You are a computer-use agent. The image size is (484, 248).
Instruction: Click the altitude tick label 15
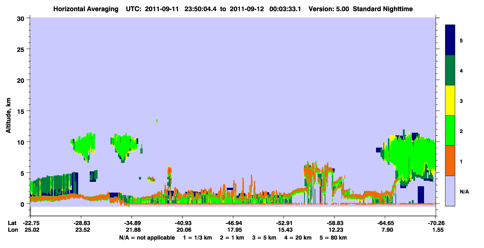pos(21,111)
